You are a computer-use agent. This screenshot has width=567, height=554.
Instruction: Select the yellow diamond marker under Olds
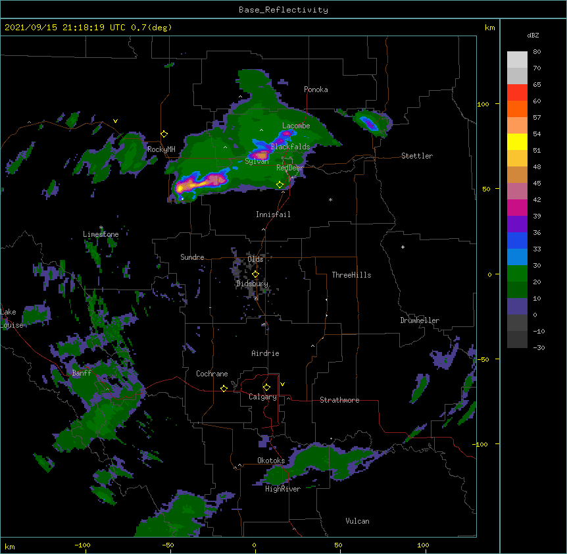255,274
